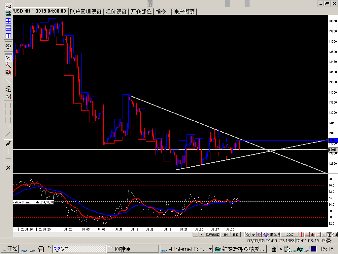This screenshot has width=338, height=254.
Task: Click the expand-vertical red arrows icon
Action: (x=318, y=234)
